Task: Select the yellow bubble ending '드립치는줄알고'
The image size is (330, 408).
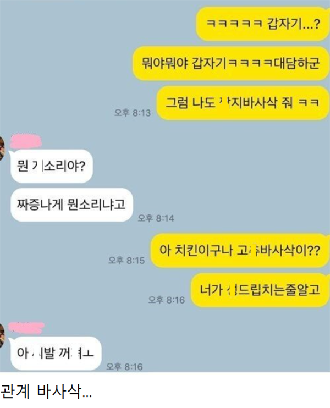Action: point(260,290)
